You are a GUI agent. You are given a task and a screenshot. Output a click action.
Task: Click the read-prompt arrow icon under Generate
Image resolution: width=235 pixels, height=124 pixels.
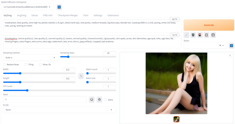pos(186,35)
